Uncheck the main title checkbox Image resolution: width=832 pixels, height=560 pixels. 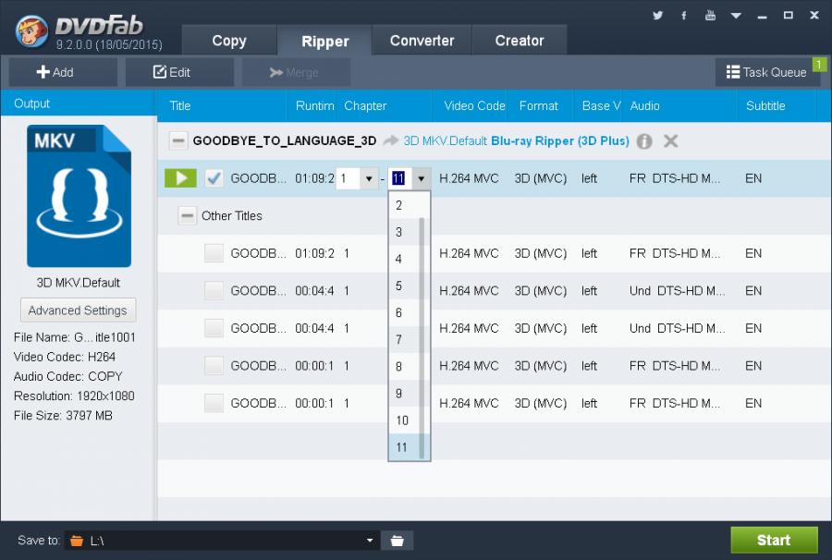[x=214, y=178]
